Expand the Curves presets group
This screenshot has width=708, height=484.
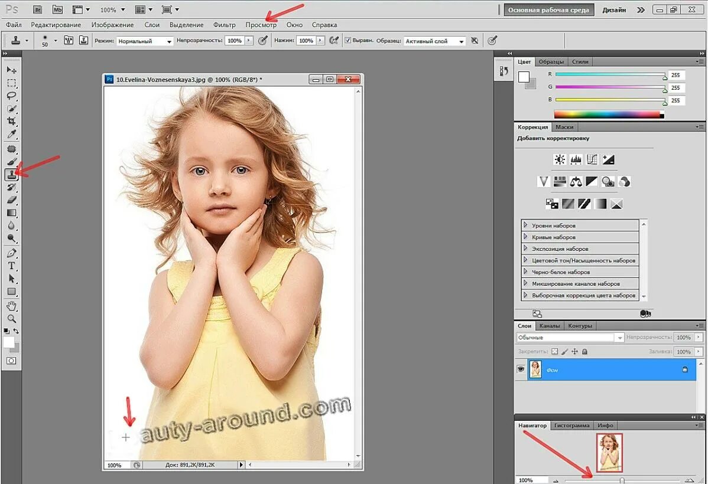point(525,236)
